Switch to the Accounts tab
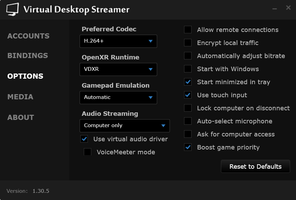Image resolution: width=296 pixels, height=200 pixels. pos(28,36)
